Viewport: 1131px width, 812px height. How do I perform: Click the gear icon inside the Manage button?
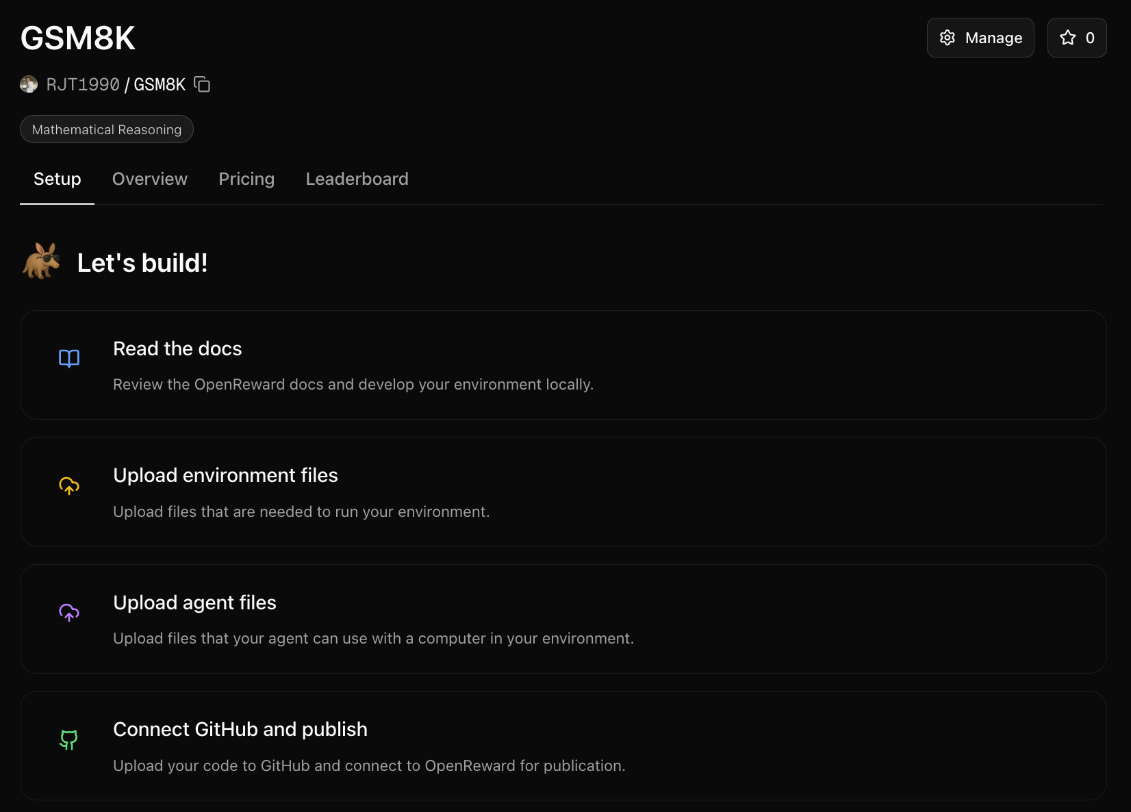948,38
